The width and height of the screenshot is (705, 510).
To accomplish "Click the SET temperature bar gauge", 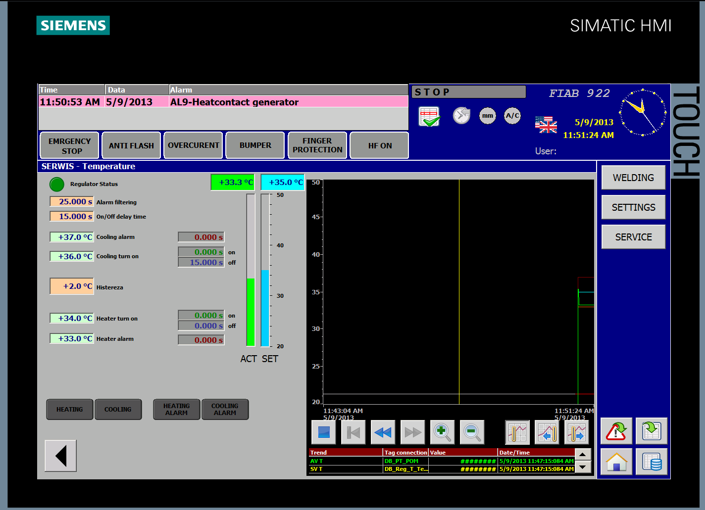I will pos(265,270).
